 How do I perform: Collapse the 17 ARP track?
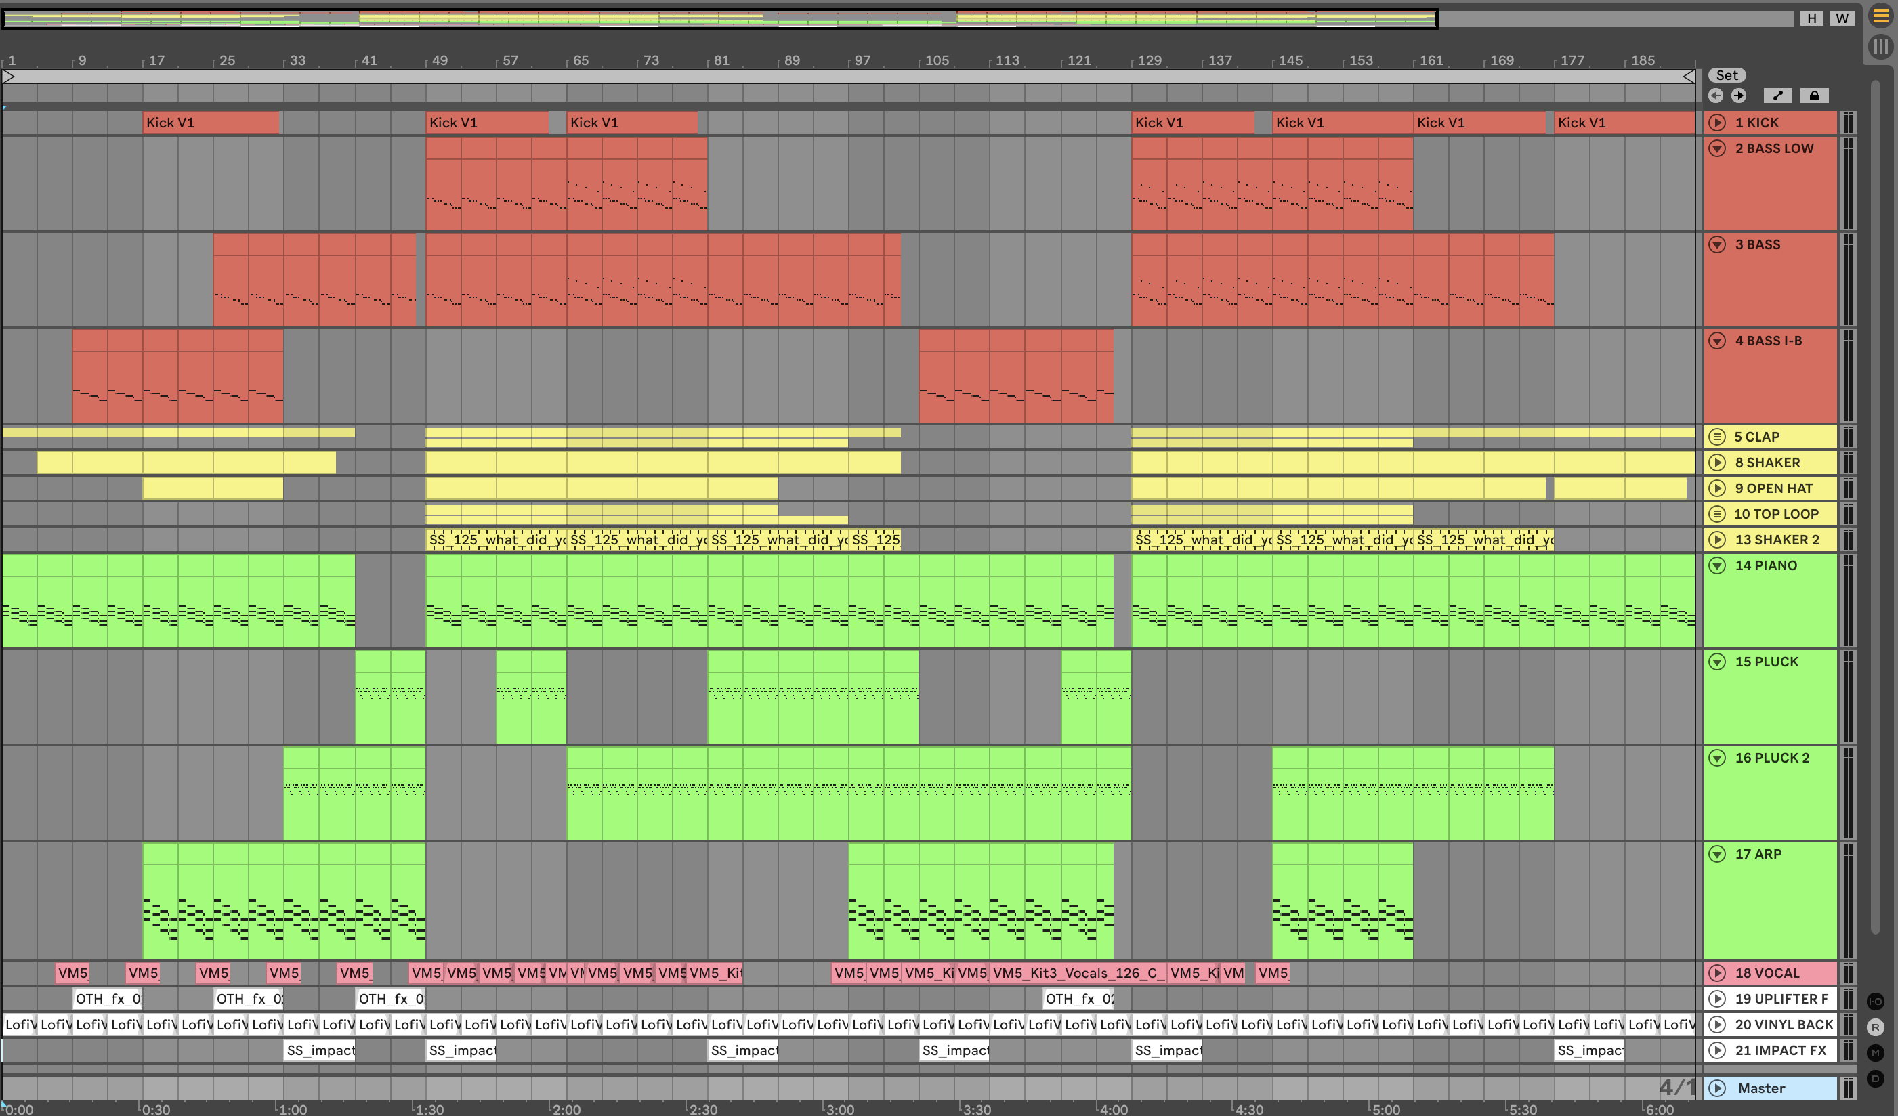(x=1717, y=854)
